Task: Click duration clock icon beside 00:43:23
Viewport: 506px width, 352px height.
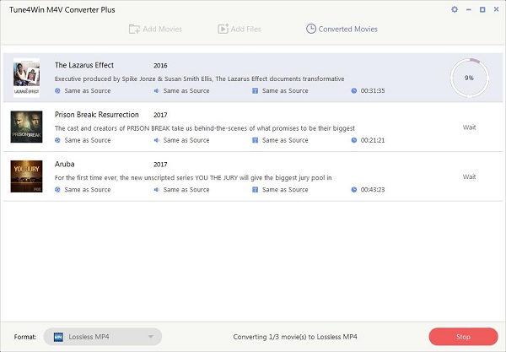Action: pos(354,190)
